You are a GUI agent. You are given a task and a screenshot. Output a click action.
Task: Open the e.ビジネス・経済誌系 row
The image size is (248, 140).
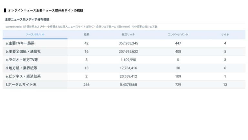(x=23, y=76)
